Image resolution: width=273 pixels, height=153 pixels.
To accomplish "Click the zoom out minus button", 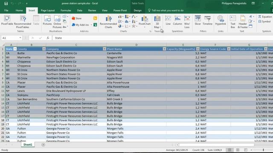I will pyautogui.click(x=251, y=150).
